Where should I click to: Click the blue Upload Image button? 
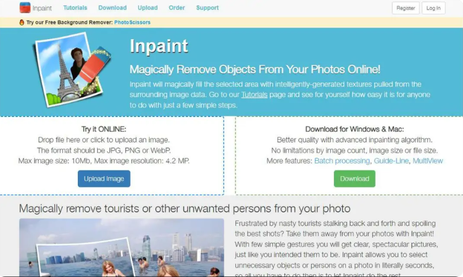[104, 178]
